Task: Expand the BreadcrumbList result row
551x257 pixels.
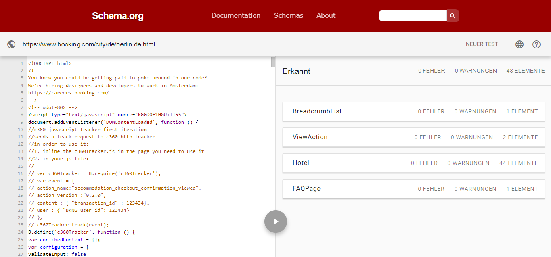Action: 414,111
